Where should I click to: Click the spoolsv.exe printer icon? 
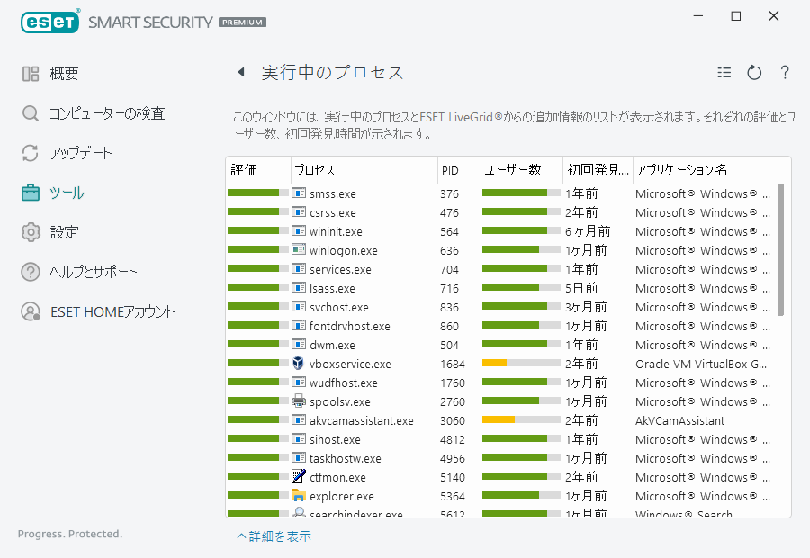coord(299,401)
